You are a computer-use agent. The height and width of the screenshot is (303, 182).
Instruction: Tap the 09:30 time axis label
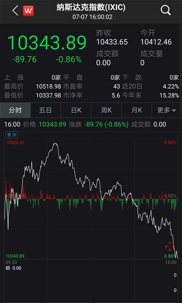11,262
